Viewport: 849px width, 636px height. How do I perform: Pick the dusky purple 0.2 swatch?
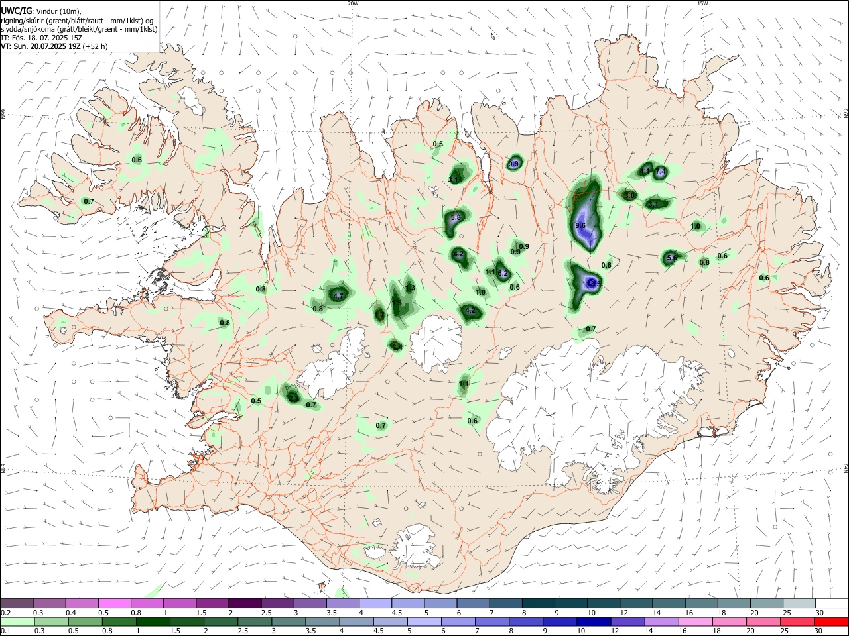click(17, 603)
